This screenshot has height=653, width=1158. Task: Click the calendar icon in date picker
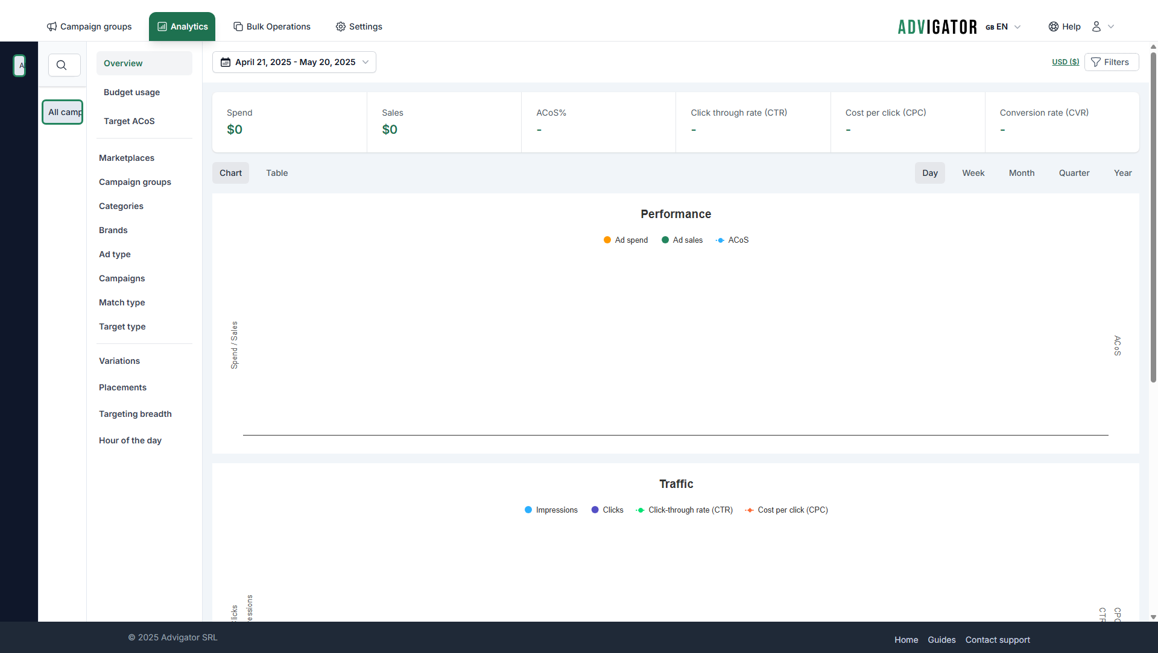point(226,62)
